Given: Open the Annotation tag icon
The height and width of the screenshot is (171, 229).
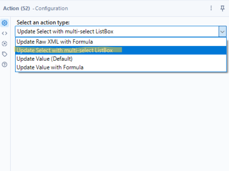Looking at the screenshot, I should pos(5,54).
